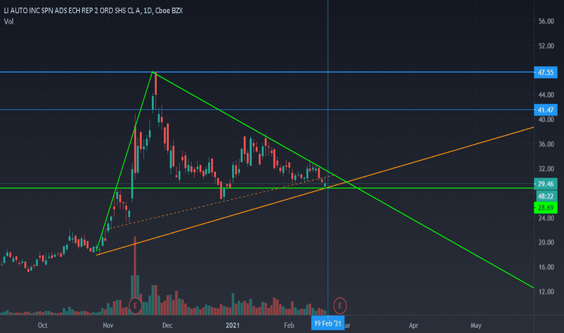This screenshot has height=333, width=564.
Task: Click the '19 Feb '21' date label
Action: (x=327, y=323)
